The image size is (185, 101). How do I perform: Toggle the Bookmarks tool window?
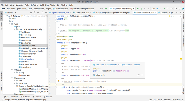2,76
